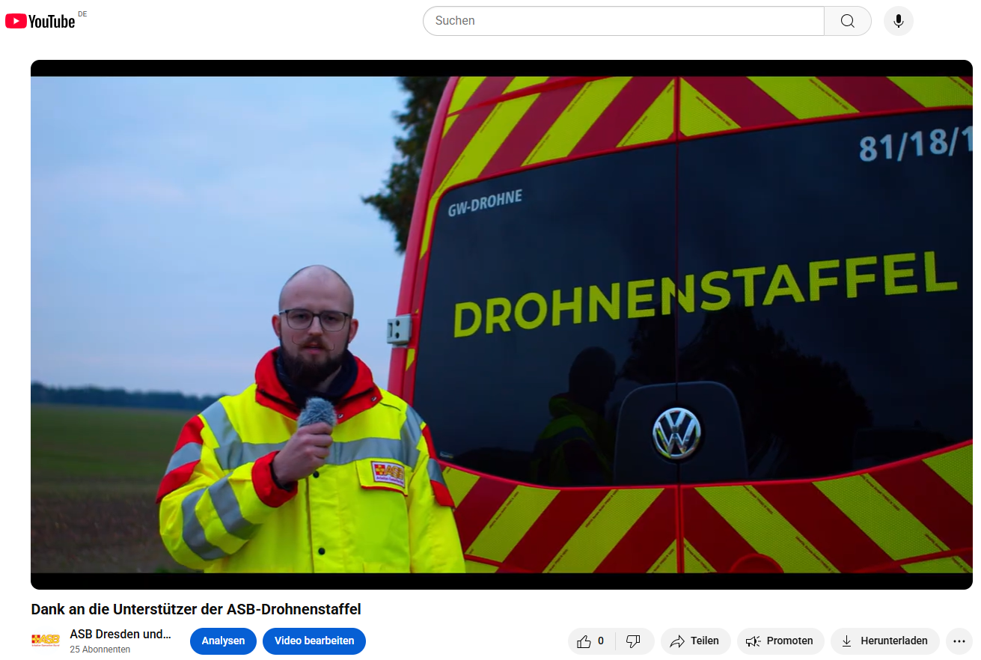Image resolution: width=981 pixels, height=660 pixels.
Task: Start voice search with the microphone icon
Action: [x=898, y=21]
